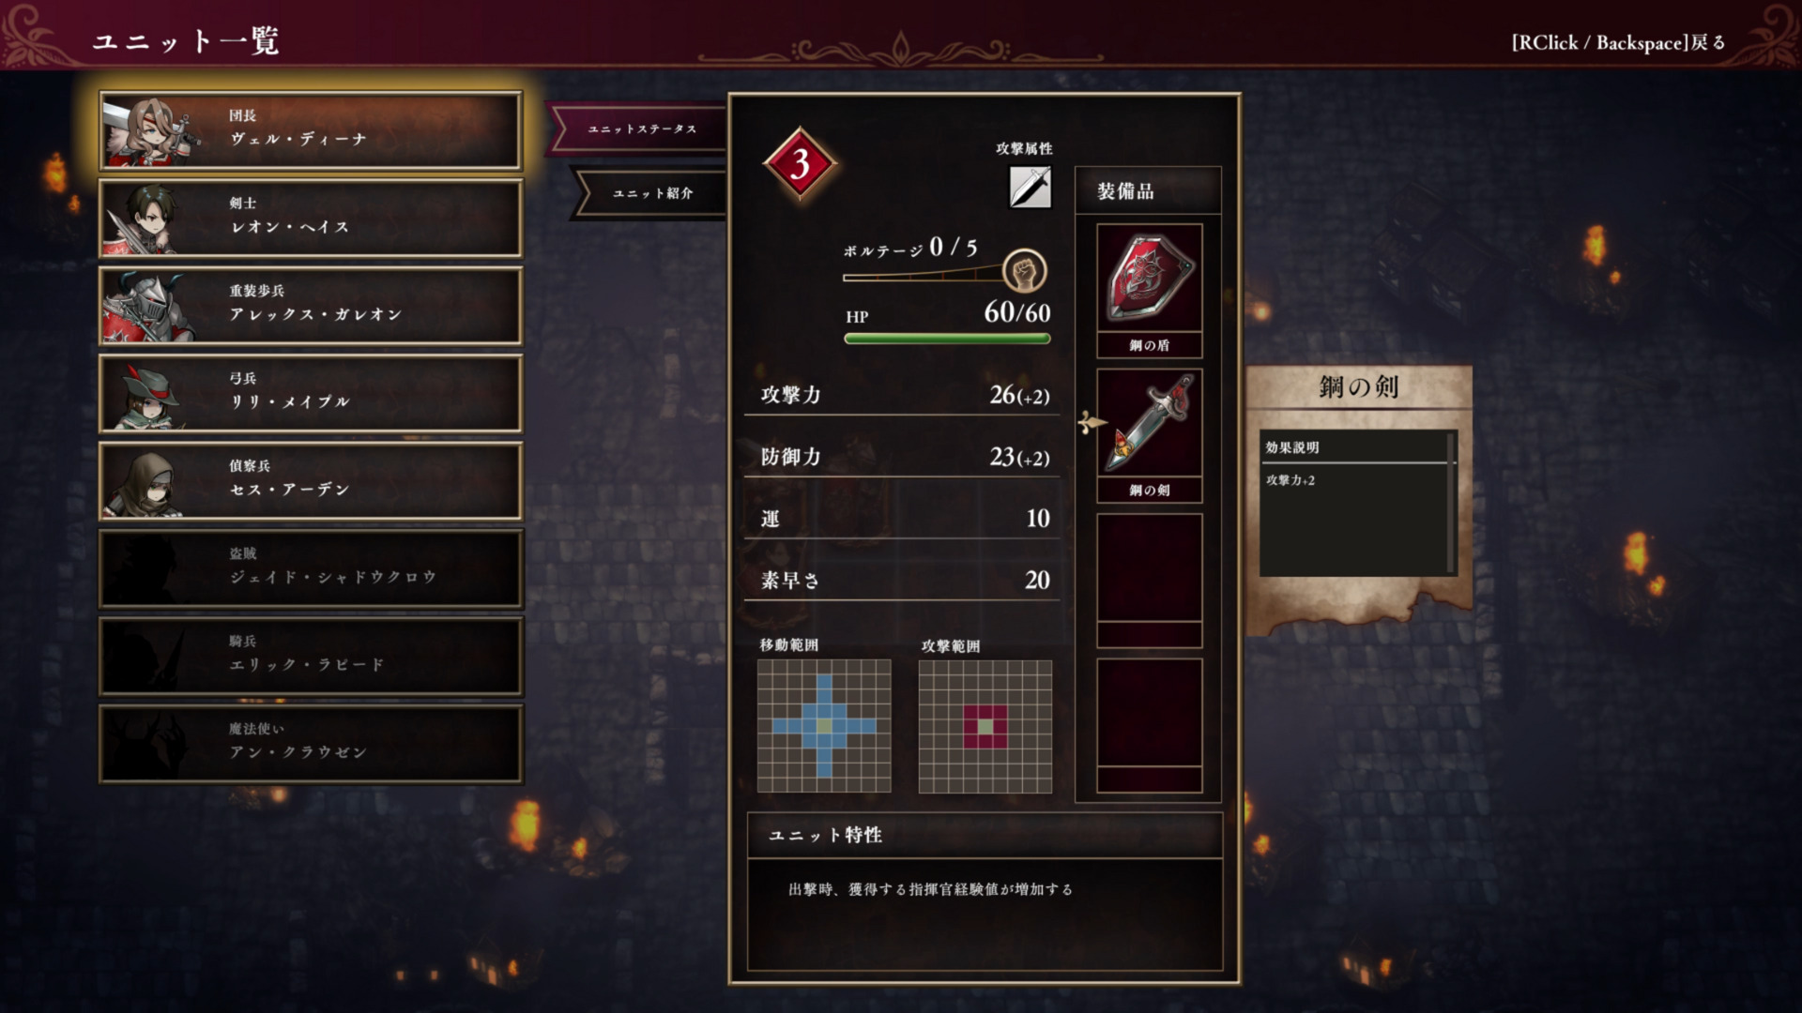The height and width of the screenshot is (1013, 1802).
Task: Click the 移動範囲 movement range grid
Action: click(824, 726)
